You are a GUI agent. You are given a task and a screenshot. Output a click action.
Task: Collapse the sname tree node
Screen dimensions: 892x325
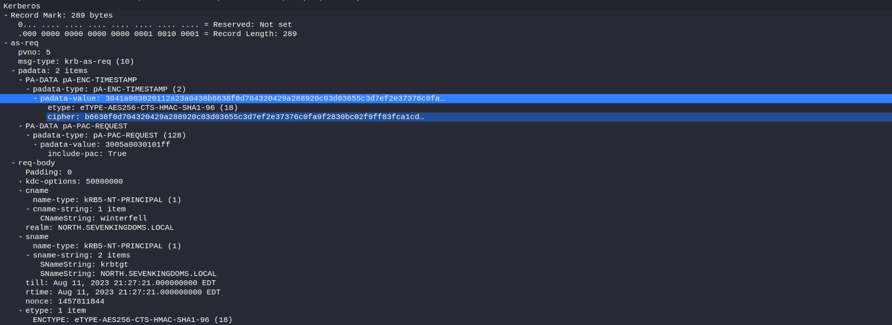(x=21, y=237)
